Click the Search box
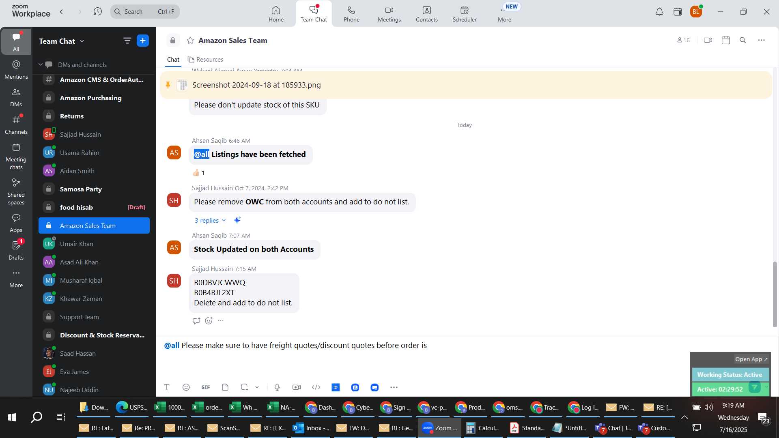Viewport: 779px width, 438px height. coord(145,11)
